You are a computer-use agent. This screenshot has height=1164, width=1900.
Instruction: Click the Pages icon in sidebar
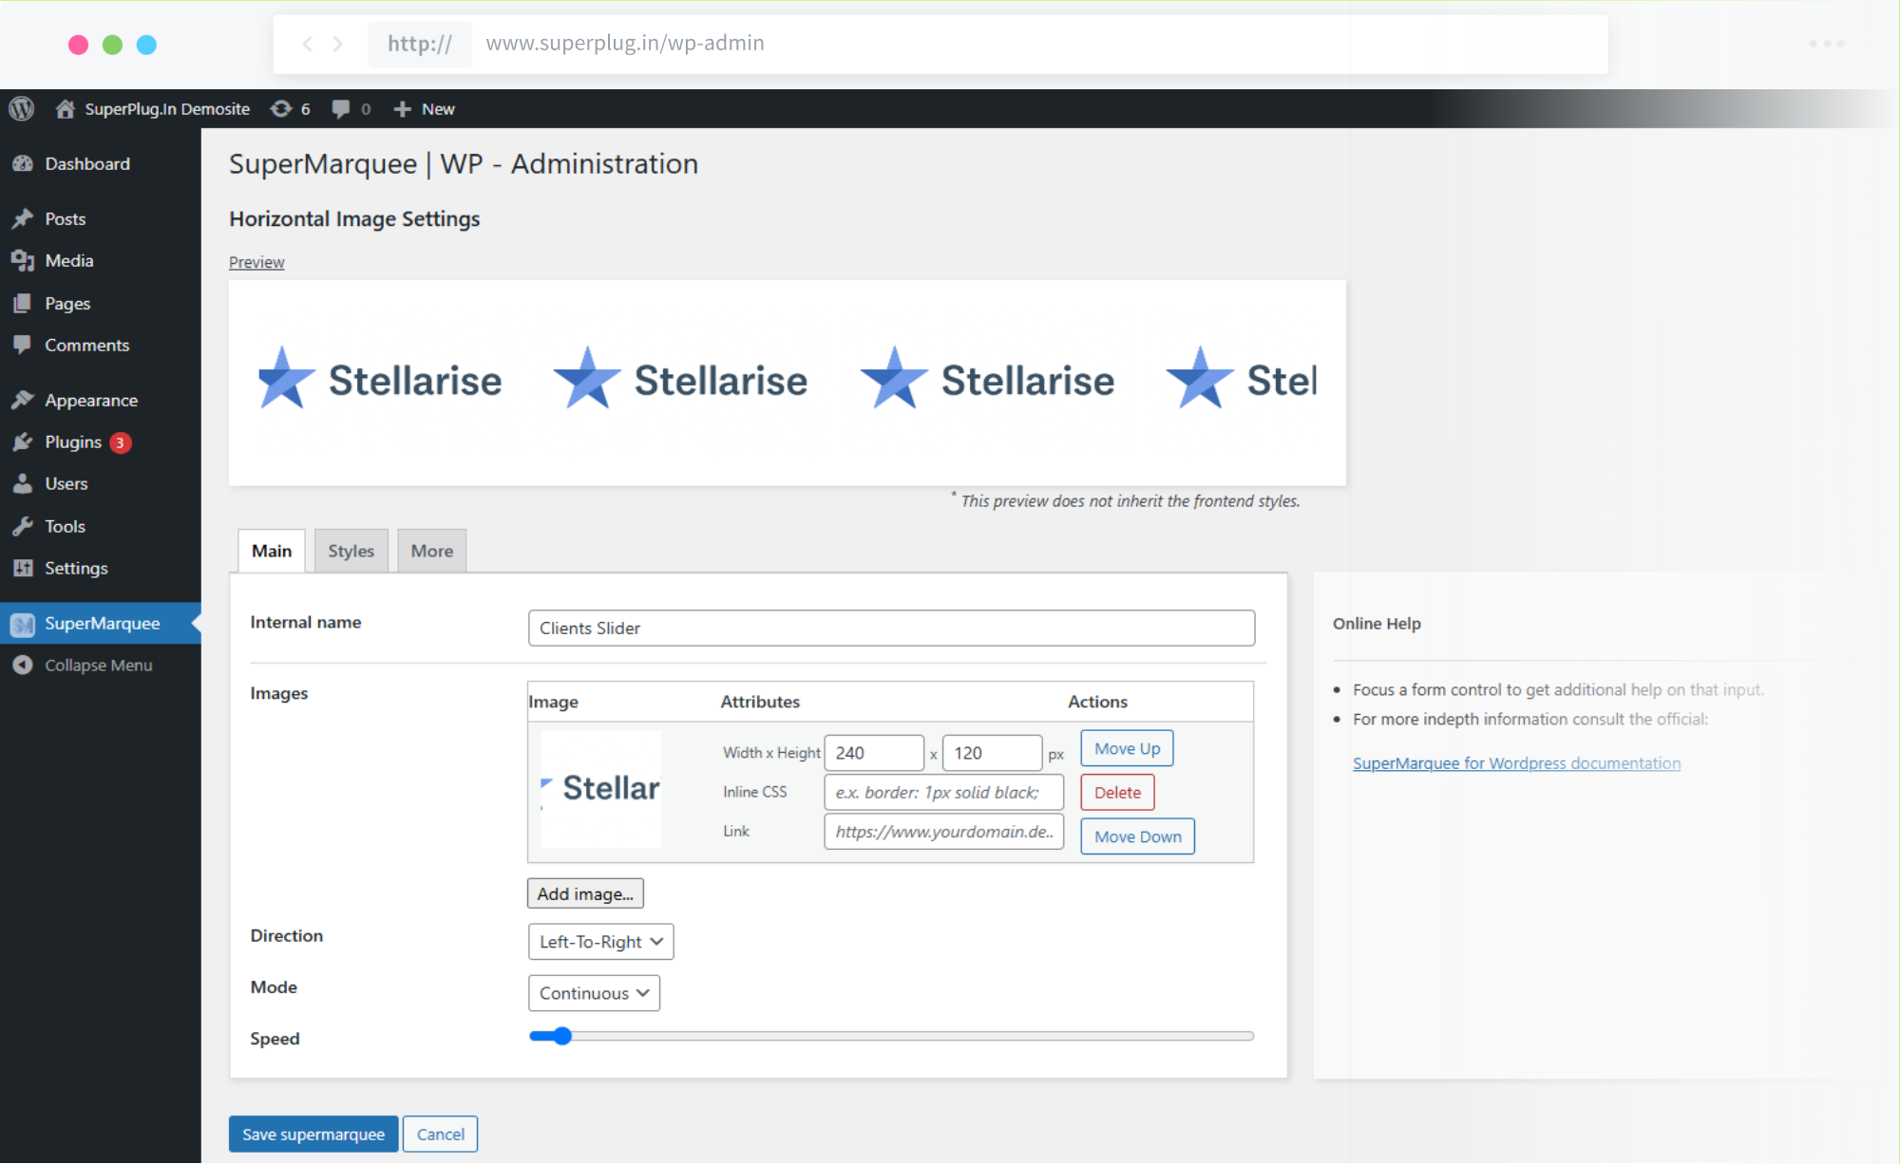pyautogui.click(x=23, y=304)
